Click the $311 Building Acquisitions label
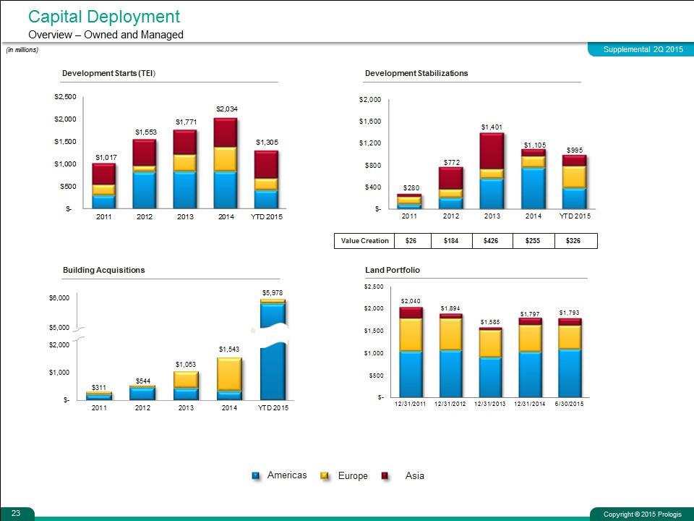The image size is (694, 521). [x=99, y=387]
